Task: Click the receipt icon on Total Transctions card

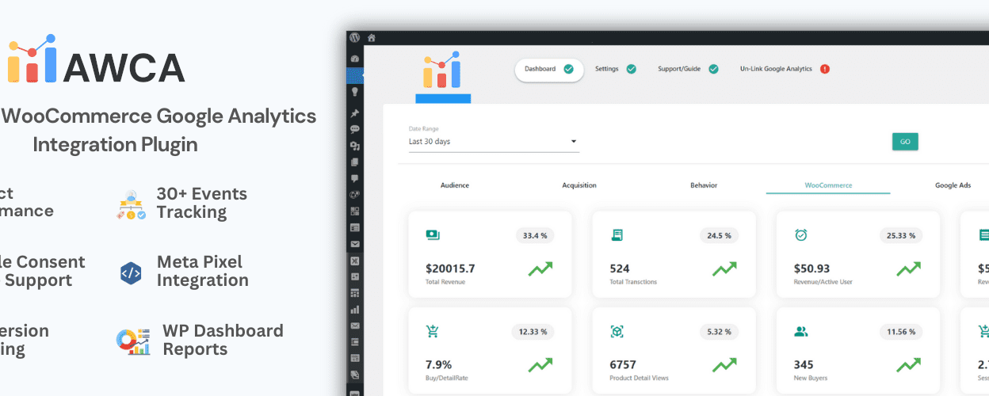Action: pos(617,234)
